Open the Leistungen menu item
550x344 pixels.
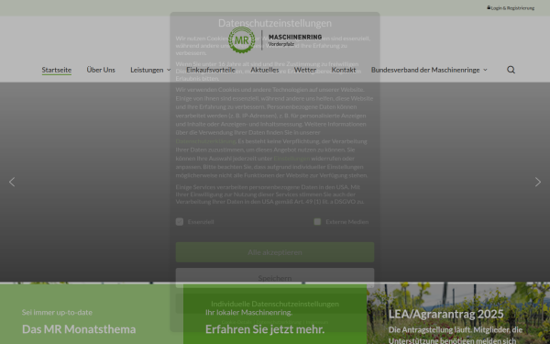147,70
